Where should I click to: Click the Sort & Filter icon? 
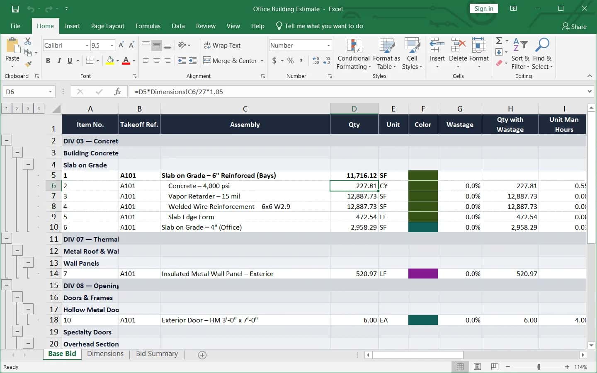(520, 54)
